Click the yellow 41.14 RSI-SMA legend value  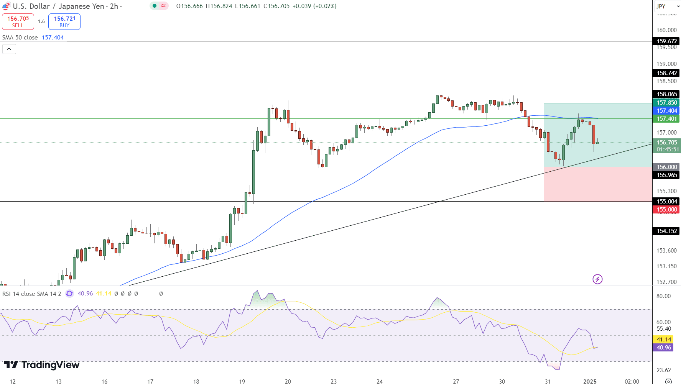click(x=104, y=294)
